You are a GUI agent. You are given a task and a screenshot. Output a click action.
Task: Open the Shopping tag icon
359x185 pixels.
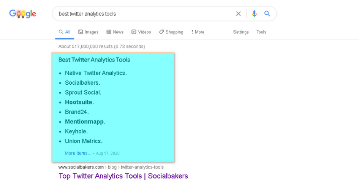(161, 32)
